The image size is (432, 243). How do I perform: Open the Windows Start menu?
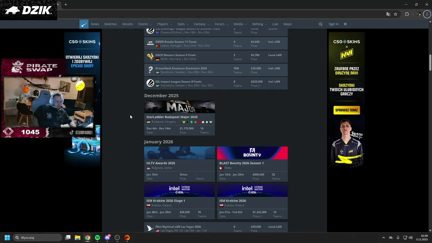tap(7, 238)
